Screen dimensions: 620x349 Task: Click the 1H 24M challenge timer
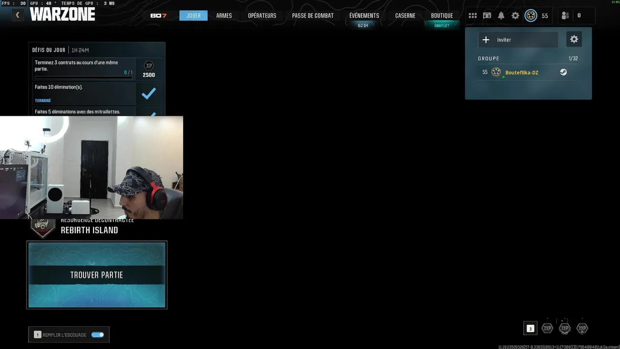tap(80, 50)
